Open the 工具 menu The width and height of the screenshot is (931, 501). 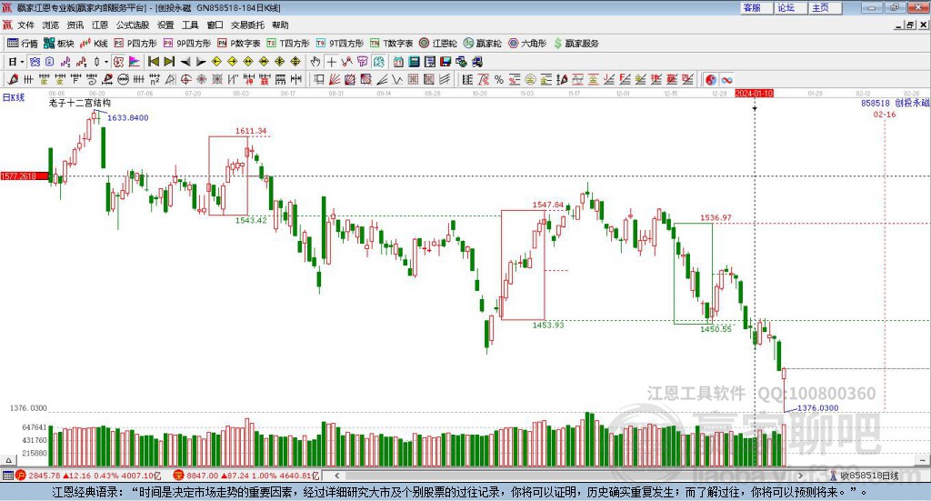[190, 25]
